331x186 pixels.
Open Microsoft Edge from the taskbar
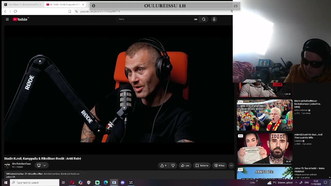pos(106,183)
